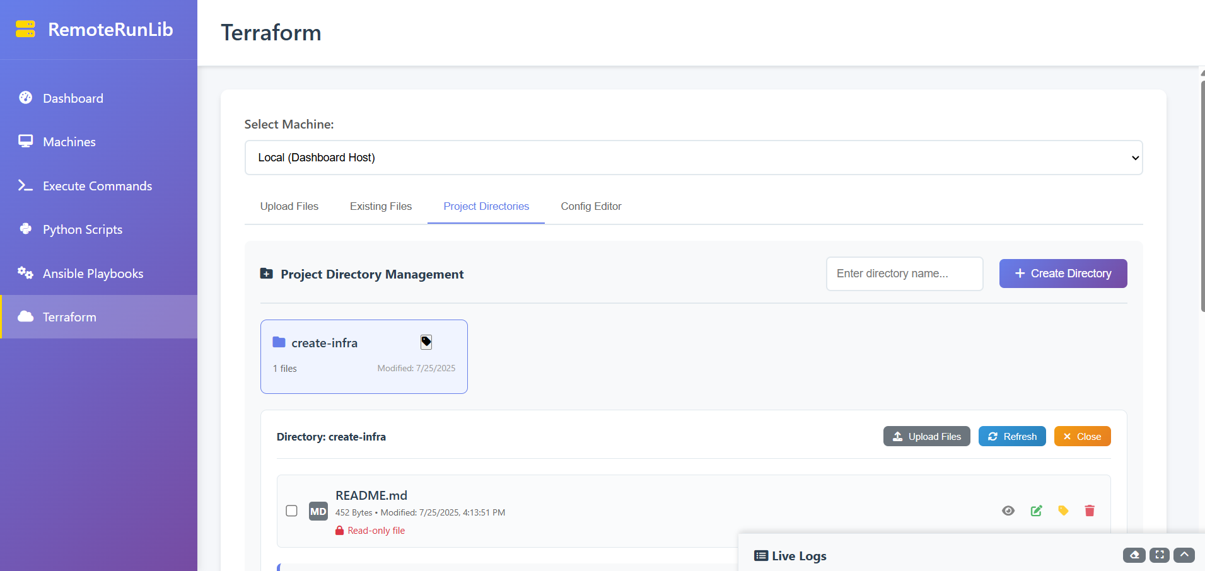Click the RemoteRunLib server logo icon

tap(25, 29)
